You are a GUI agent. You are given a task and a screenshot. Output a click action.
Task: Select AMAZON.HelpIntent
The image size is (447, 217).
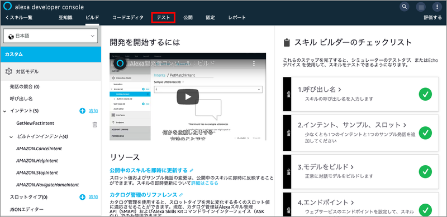click(37, 161)
